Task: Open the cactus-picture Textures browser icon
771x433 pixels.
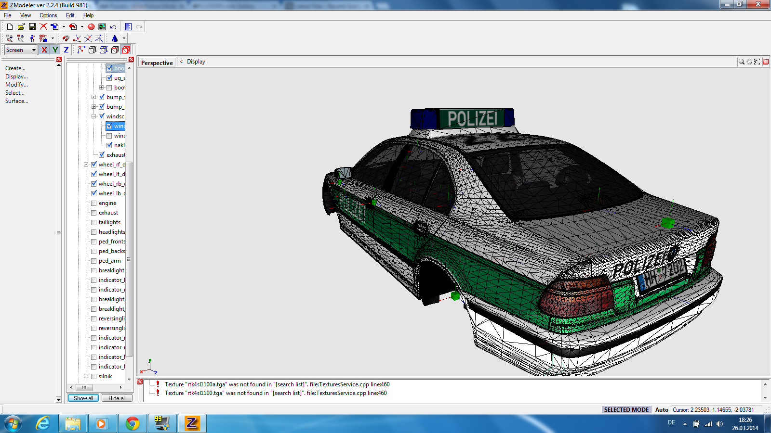Action: pyautogui.click(x=102, y=27)
